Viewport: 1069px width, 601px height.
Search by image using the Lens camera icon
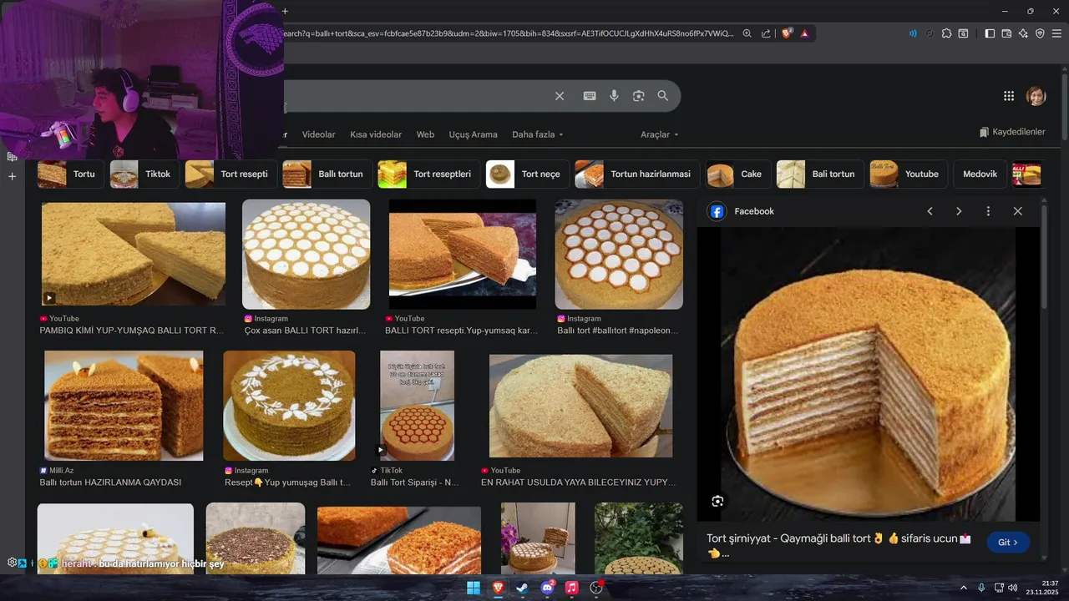click(x=638, y=96)
